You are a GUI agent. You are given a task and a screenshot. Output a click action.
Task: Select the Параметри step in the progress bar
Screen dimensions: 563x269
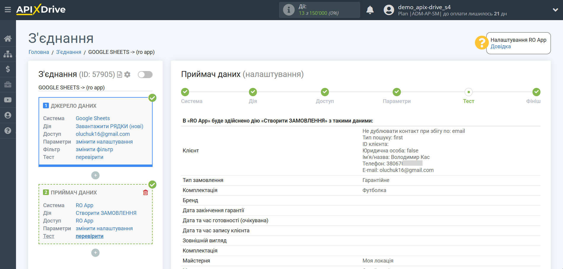point(396,92)
